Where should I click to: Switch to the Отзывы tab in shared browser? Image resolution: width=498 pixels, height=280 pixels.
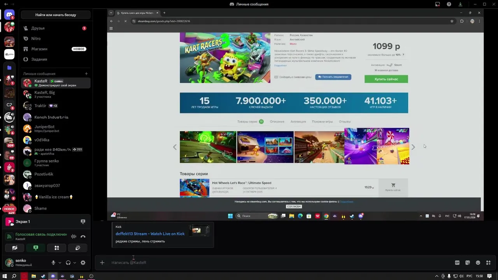(x=345, y=122)
